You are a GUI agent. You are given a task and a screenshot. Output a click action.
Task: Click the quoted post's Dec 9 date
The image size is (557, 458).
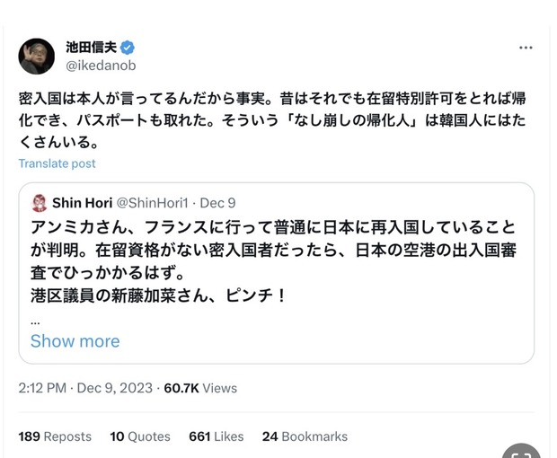[217, 203]
